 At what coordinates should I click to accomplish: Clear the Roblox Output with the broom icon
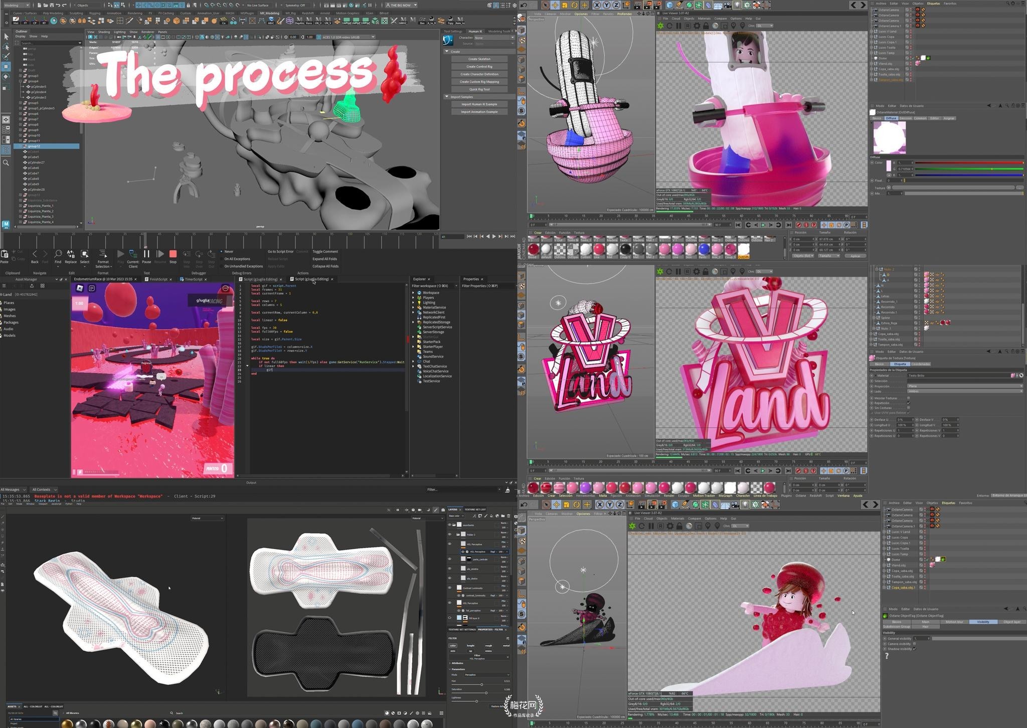tap(507, 489)
